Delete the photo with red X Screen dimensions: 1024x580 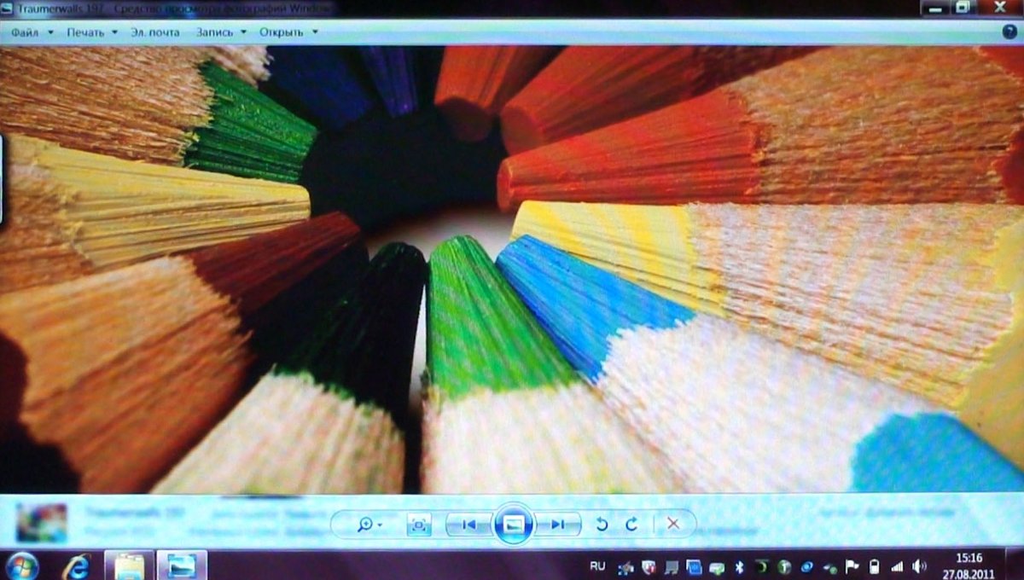[x=673, y=525]
